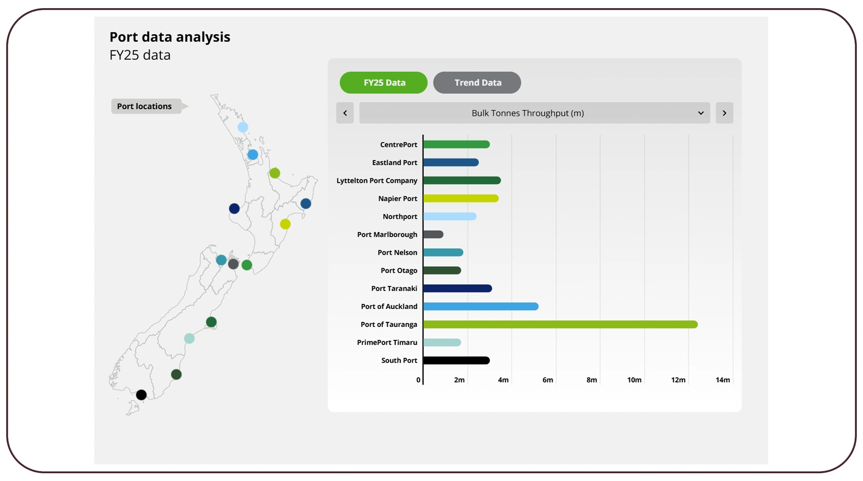The width and height of the screenshot is (863, 481).
Task: Click the Port of Auckland map dot
Action: pos(253,154)
